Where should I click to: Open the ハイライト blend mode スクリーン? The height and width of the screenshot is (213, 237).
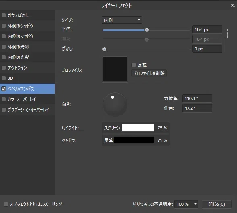(112, 128)
